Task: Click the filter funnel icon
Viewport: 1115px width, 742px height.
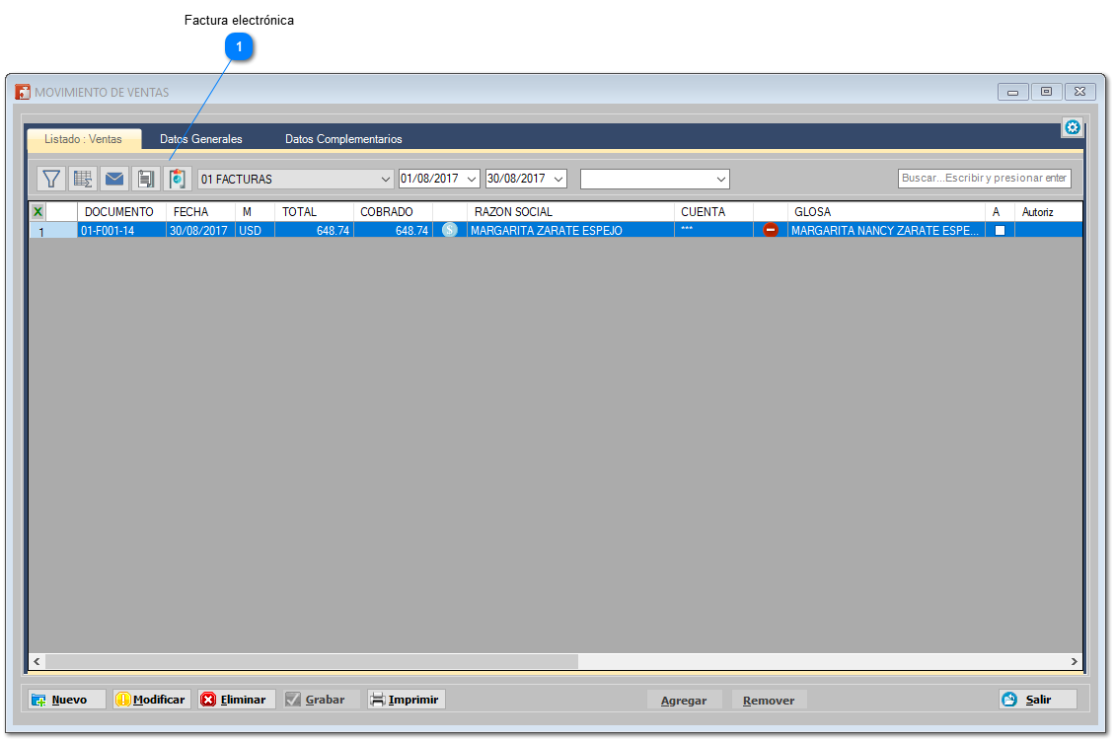Action: click(x=51, y=179)
